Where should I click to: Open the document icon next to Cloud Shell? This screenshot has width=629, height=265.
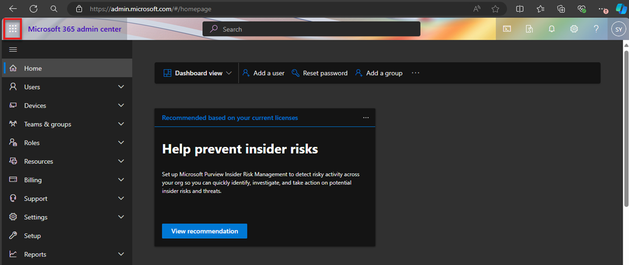tap(529, 29)
